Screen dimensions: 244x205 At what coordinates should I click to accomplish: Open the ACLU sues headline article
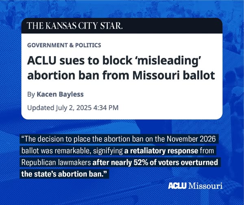tap(121, 68)
